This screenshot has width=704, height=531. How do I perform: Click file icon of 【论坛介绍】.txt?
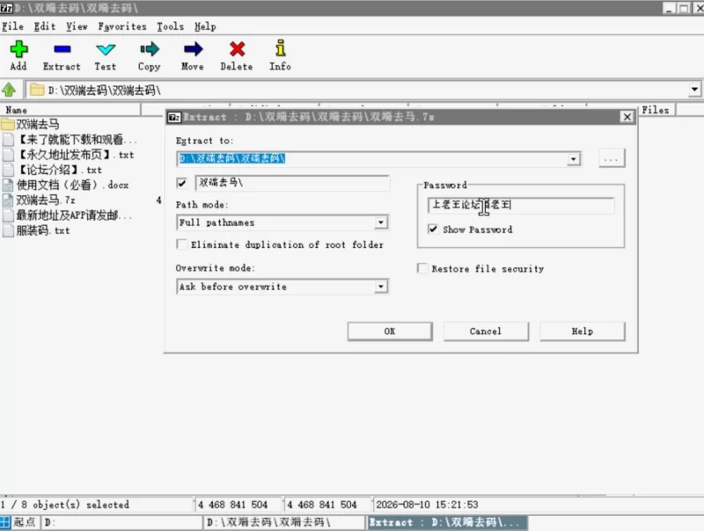coord(8,170)
